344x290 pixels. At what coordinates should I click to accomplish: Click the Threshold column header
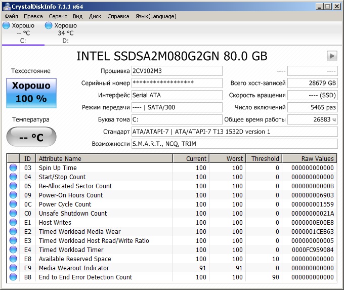point(264,158)
